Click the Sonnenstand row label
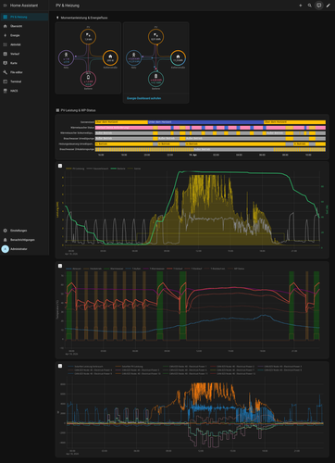335x463 pixels. [x=87, y=122]
